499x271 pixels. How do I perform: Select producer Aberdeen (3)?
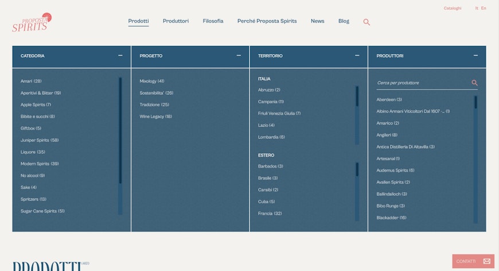point(389,100)
